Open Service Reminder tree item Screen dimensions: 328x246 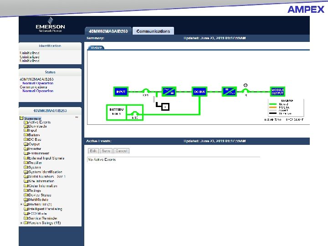43,218
